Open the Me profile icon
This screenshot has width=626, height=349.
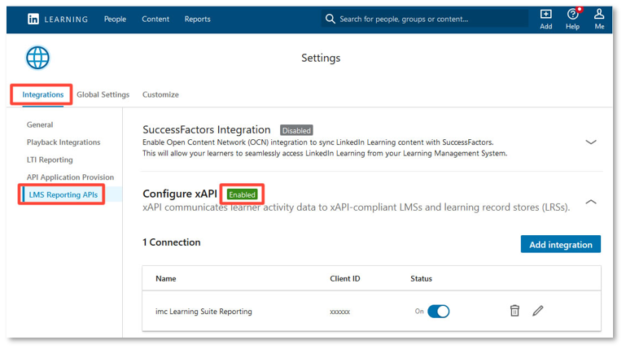[x=599, y=15]
